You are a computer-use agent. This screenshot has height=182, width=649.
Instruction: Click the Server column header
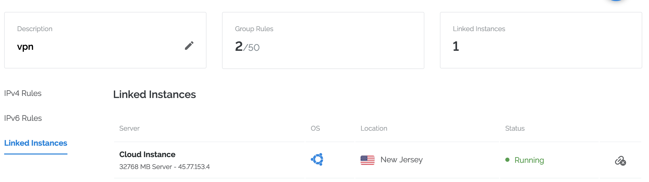click(x=129, y=128)
